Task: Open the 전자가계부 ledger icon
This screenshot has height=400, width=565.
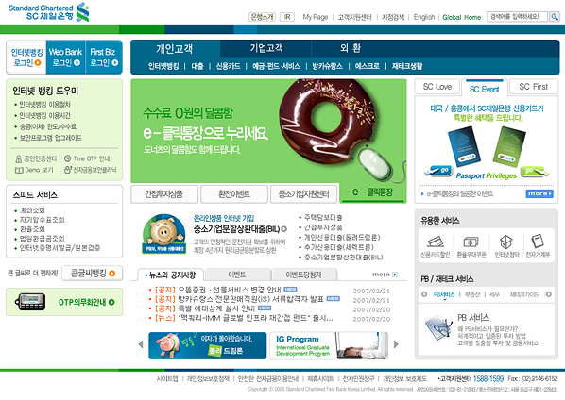Action: 538,241
